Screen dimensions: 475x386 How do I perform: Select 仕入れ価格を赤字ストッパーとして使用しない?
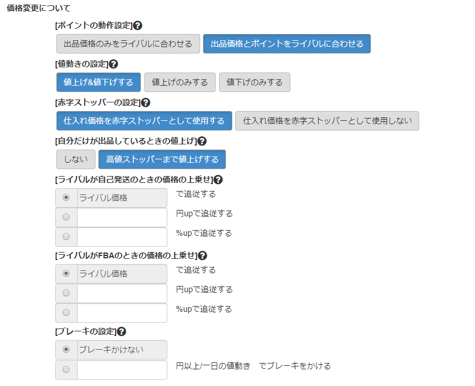tap(327, 121)
